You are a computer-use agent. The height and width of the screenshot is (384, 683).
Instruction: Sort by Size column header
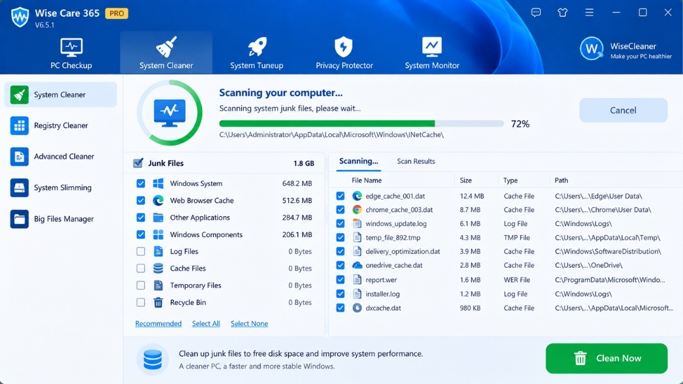pos(465,180)
